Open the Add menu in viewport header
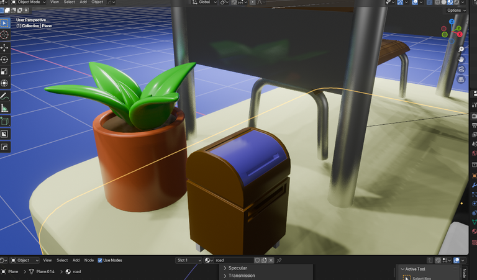 [83, 2]
